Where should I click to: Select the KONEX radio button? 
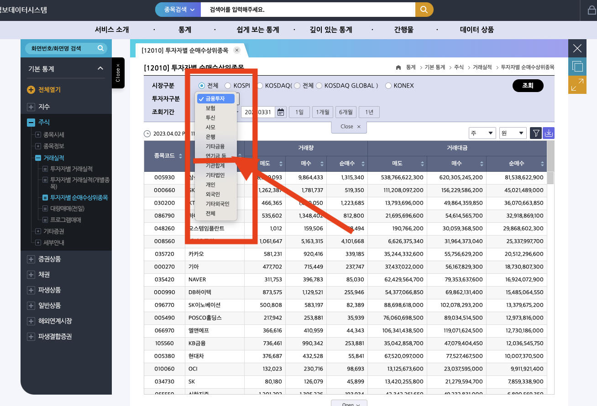(x=388, y=86)
